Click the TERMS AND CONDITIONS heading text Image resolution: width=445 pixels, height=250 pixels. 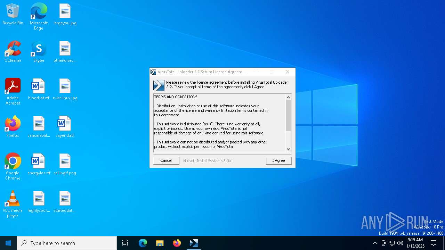tap(176, 97)
